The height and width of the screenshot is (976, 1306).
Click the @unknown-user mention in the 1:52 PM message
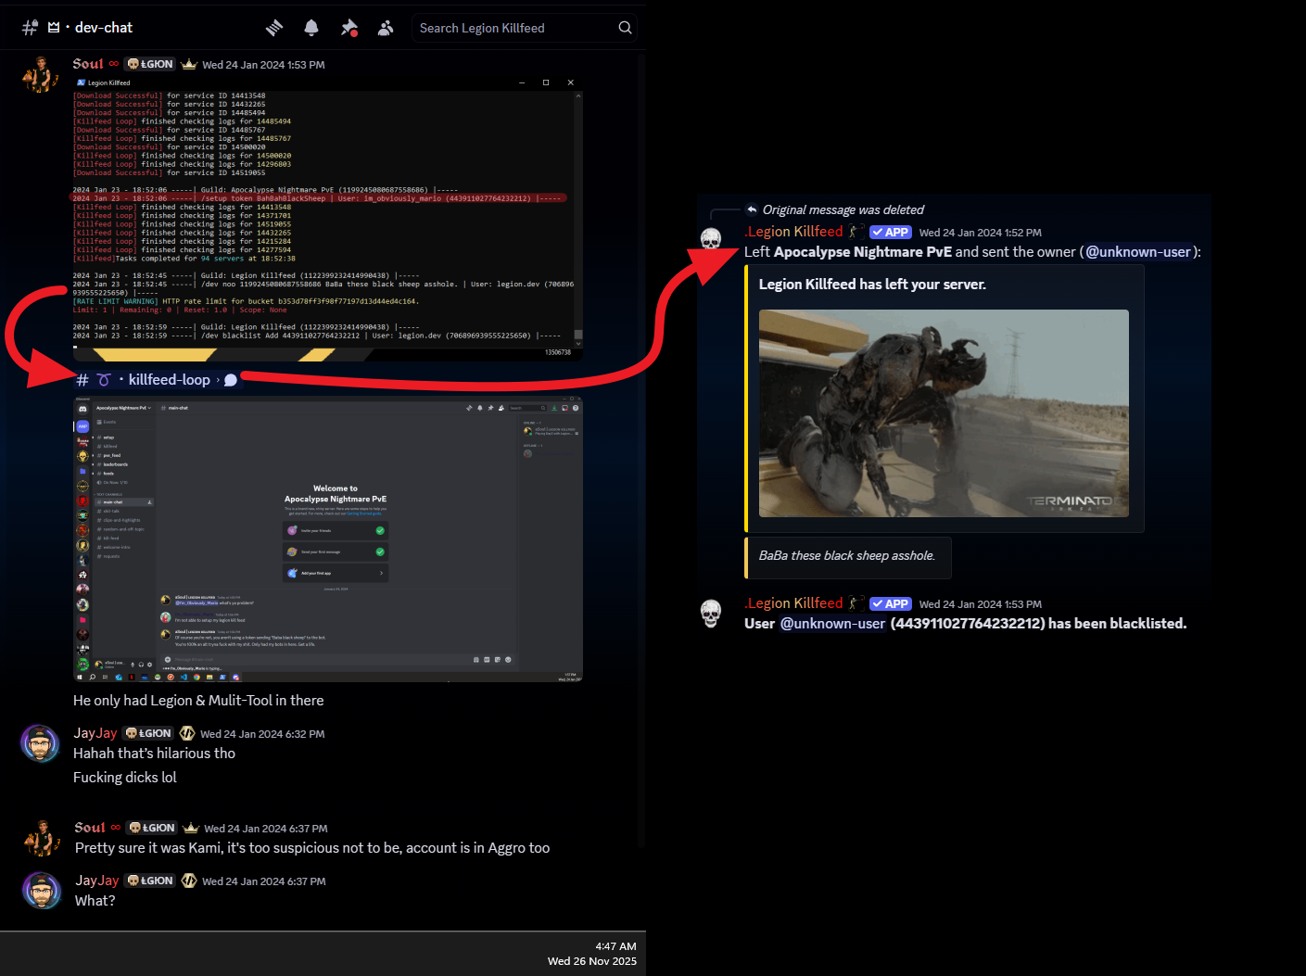1138,252
